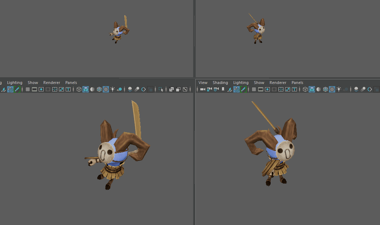Screen dimensions: 380x225
Task: Click Select Camera icon in right panel toolbar
Action: click(x=202, y=89)
